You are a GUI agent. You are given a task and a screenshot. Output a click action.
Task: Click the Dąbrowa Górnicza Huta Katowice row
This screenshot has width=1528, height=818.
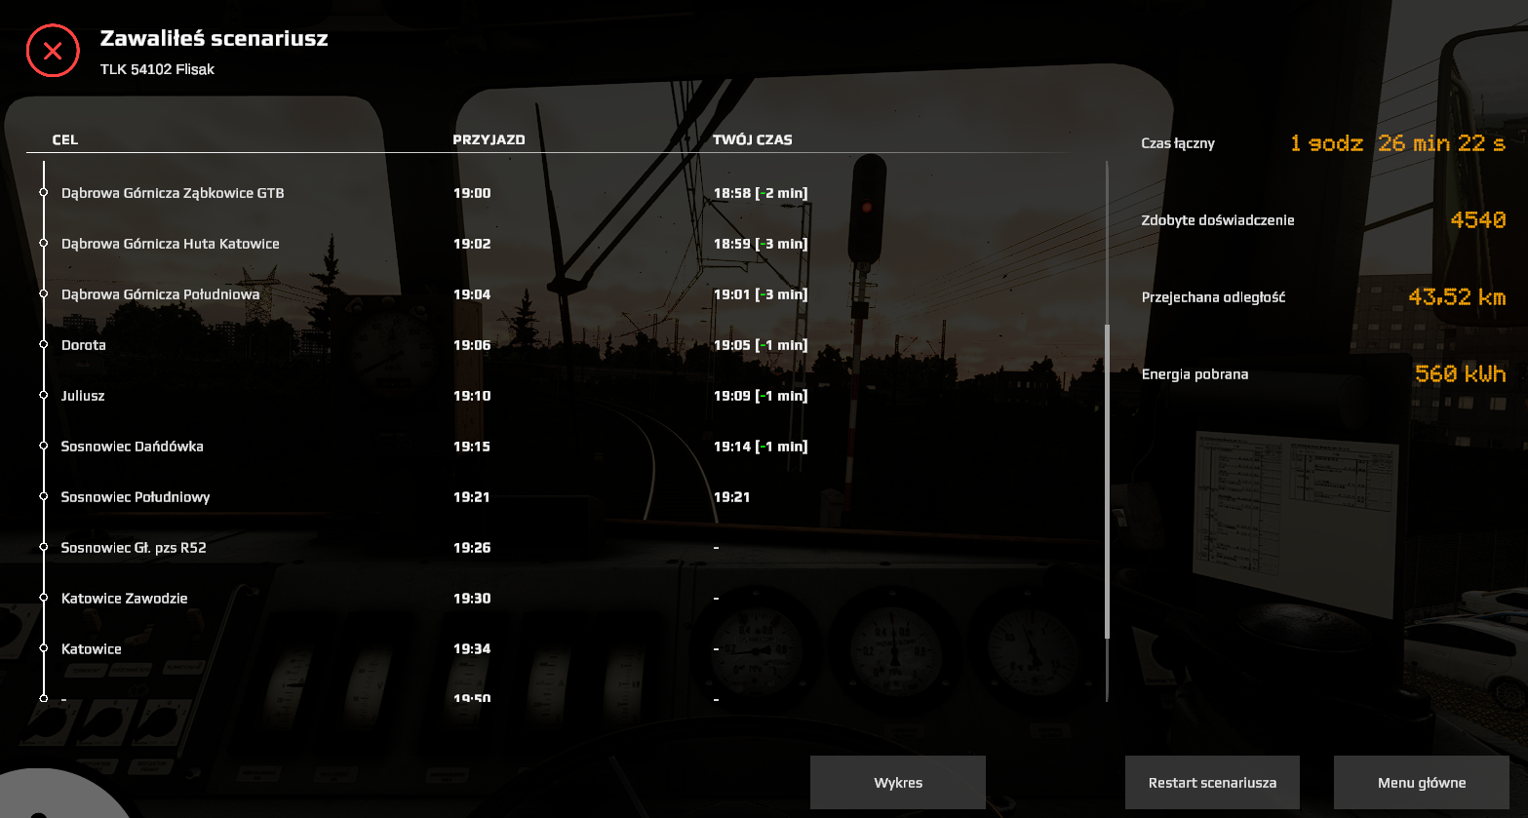566,244
